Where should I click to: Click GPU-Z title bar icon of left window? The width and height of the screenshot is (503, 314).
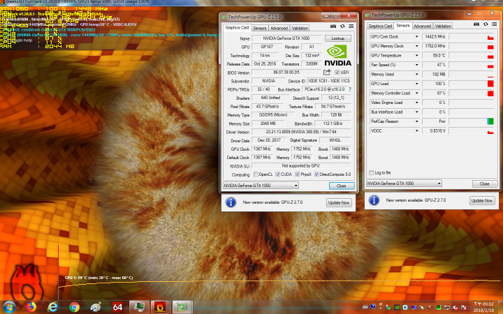(x=224, y=17)
